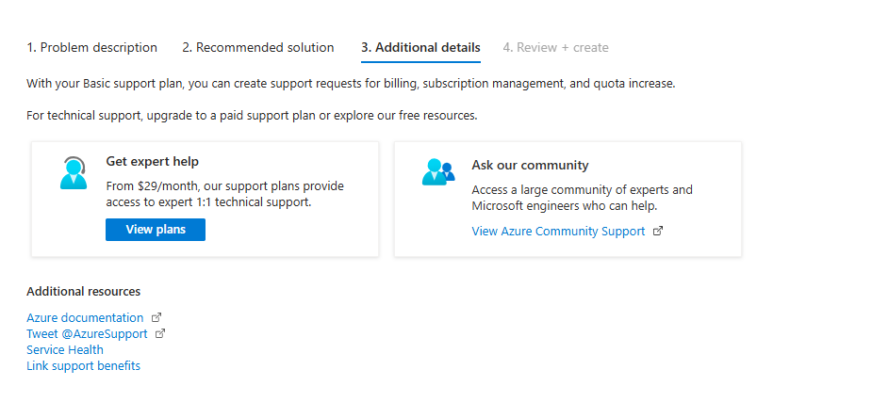The width and height of the screenshot is (872, 418).
Task: Click external icon next to Azure documentation
Action: [156, 317]
